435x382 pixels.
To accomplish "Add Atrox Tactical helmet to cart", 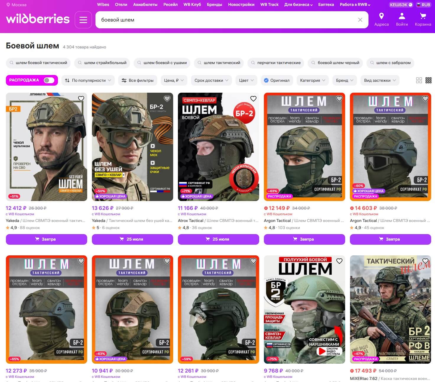I will pyautogui.click(x=218, y=239).
